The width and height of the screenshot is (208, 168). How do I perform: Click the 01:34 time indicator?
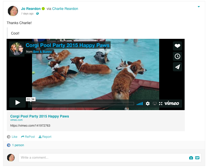[x=31, y=99]
